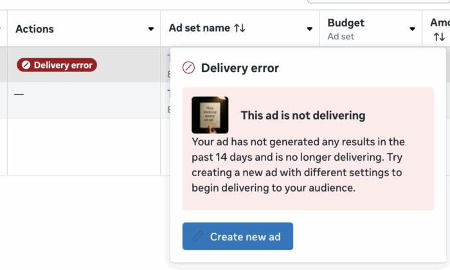Click the red Delivery error badge

[57, 65]
